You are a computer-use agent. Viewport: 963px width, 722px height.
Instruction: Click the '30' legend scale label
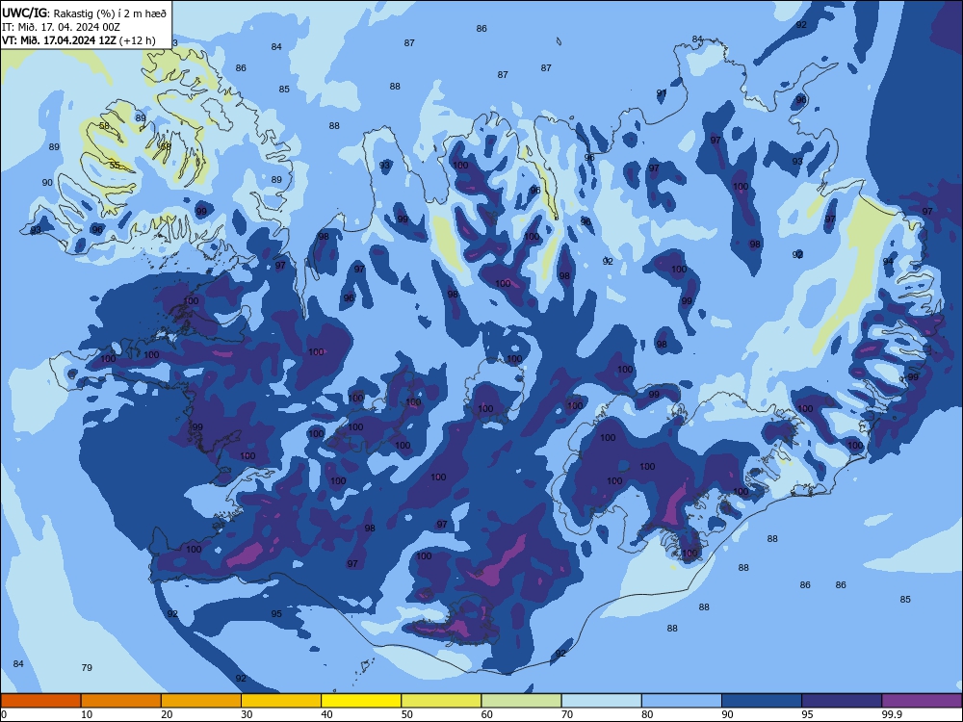point(247,714)
